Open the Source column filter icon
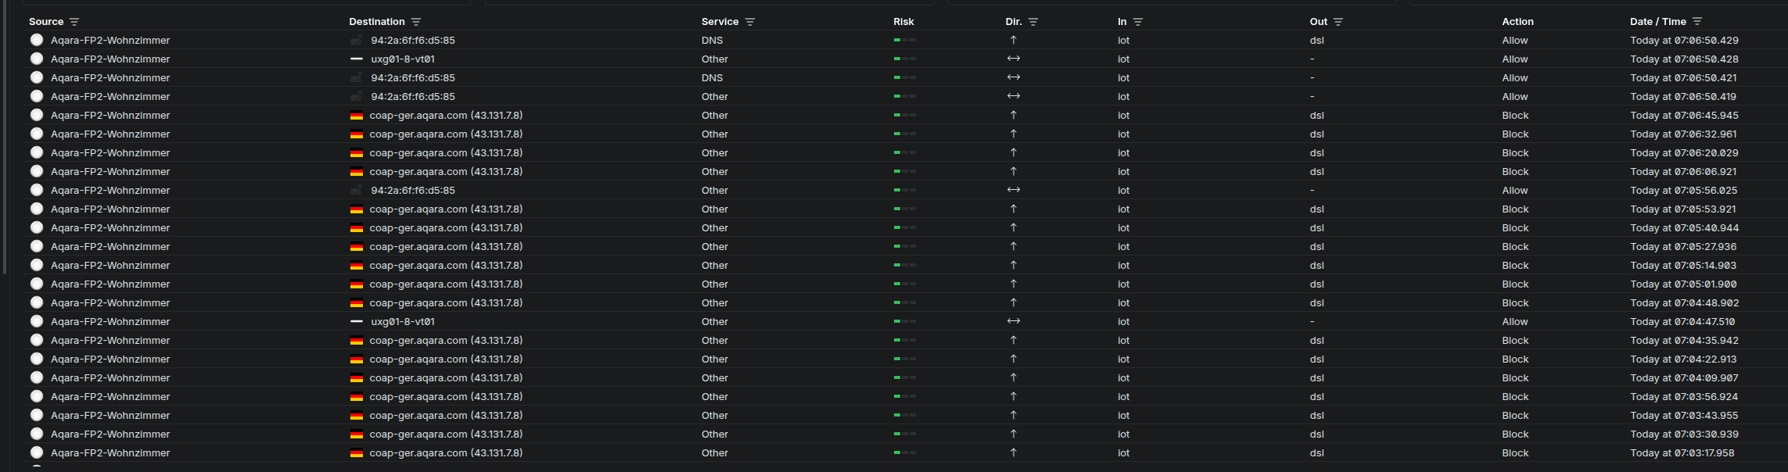 pos(74,22)
